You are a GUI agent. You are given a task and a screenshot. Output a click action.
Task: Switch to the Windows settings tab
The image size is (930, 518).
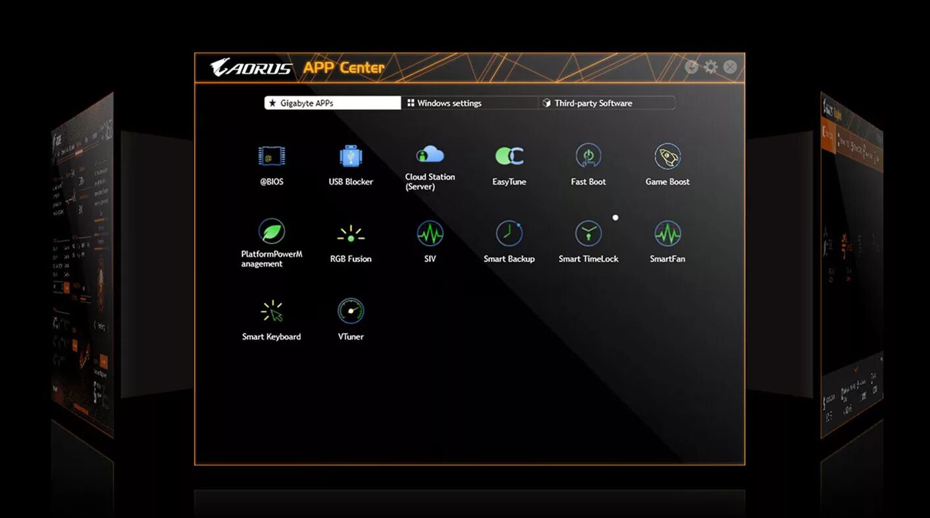coord(469,103)
